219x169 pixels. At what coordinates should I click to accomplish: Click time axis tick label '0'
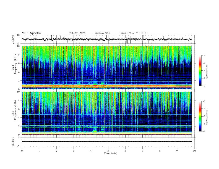click(x=22, y=151)
